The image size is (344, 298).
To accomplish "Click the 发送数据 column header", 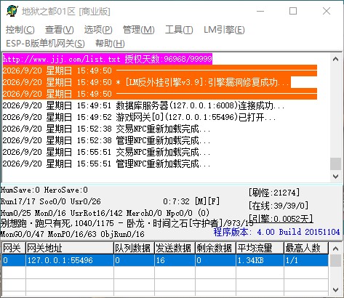I will pyautogui.click(x=175, y=248).
